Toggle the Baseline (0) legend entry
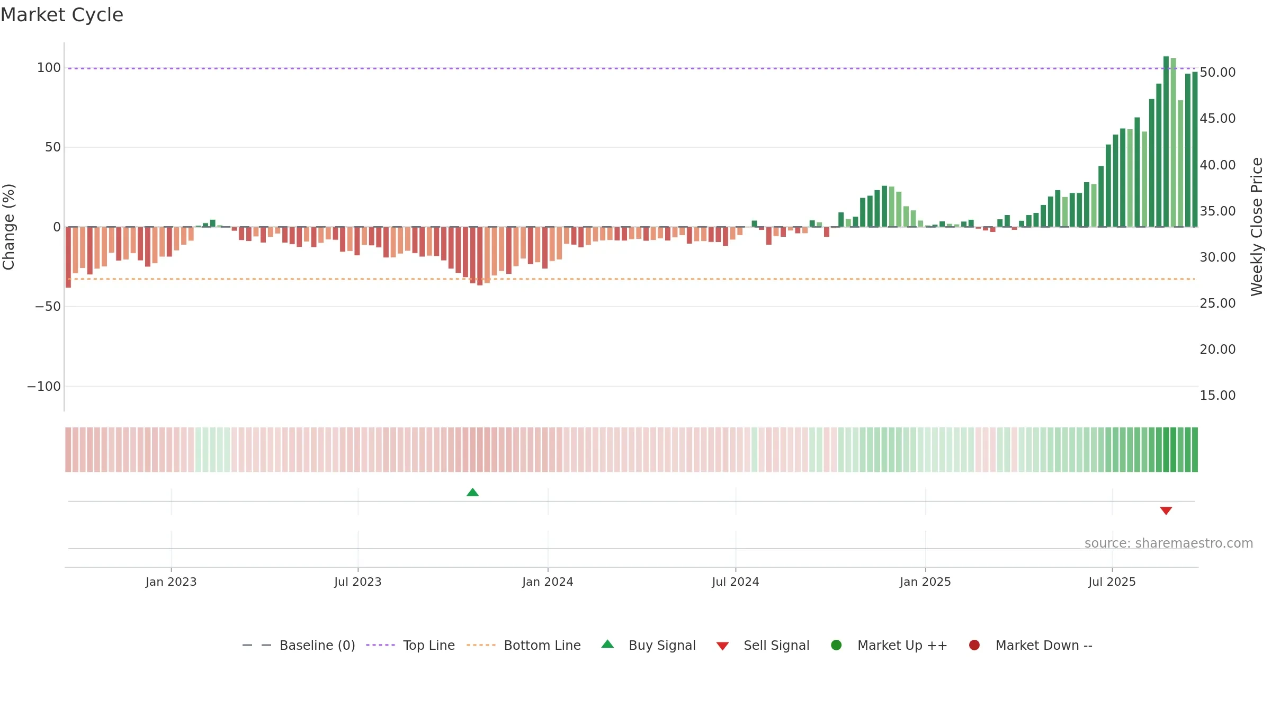The image size is (1271, 715). coord(299,645)
